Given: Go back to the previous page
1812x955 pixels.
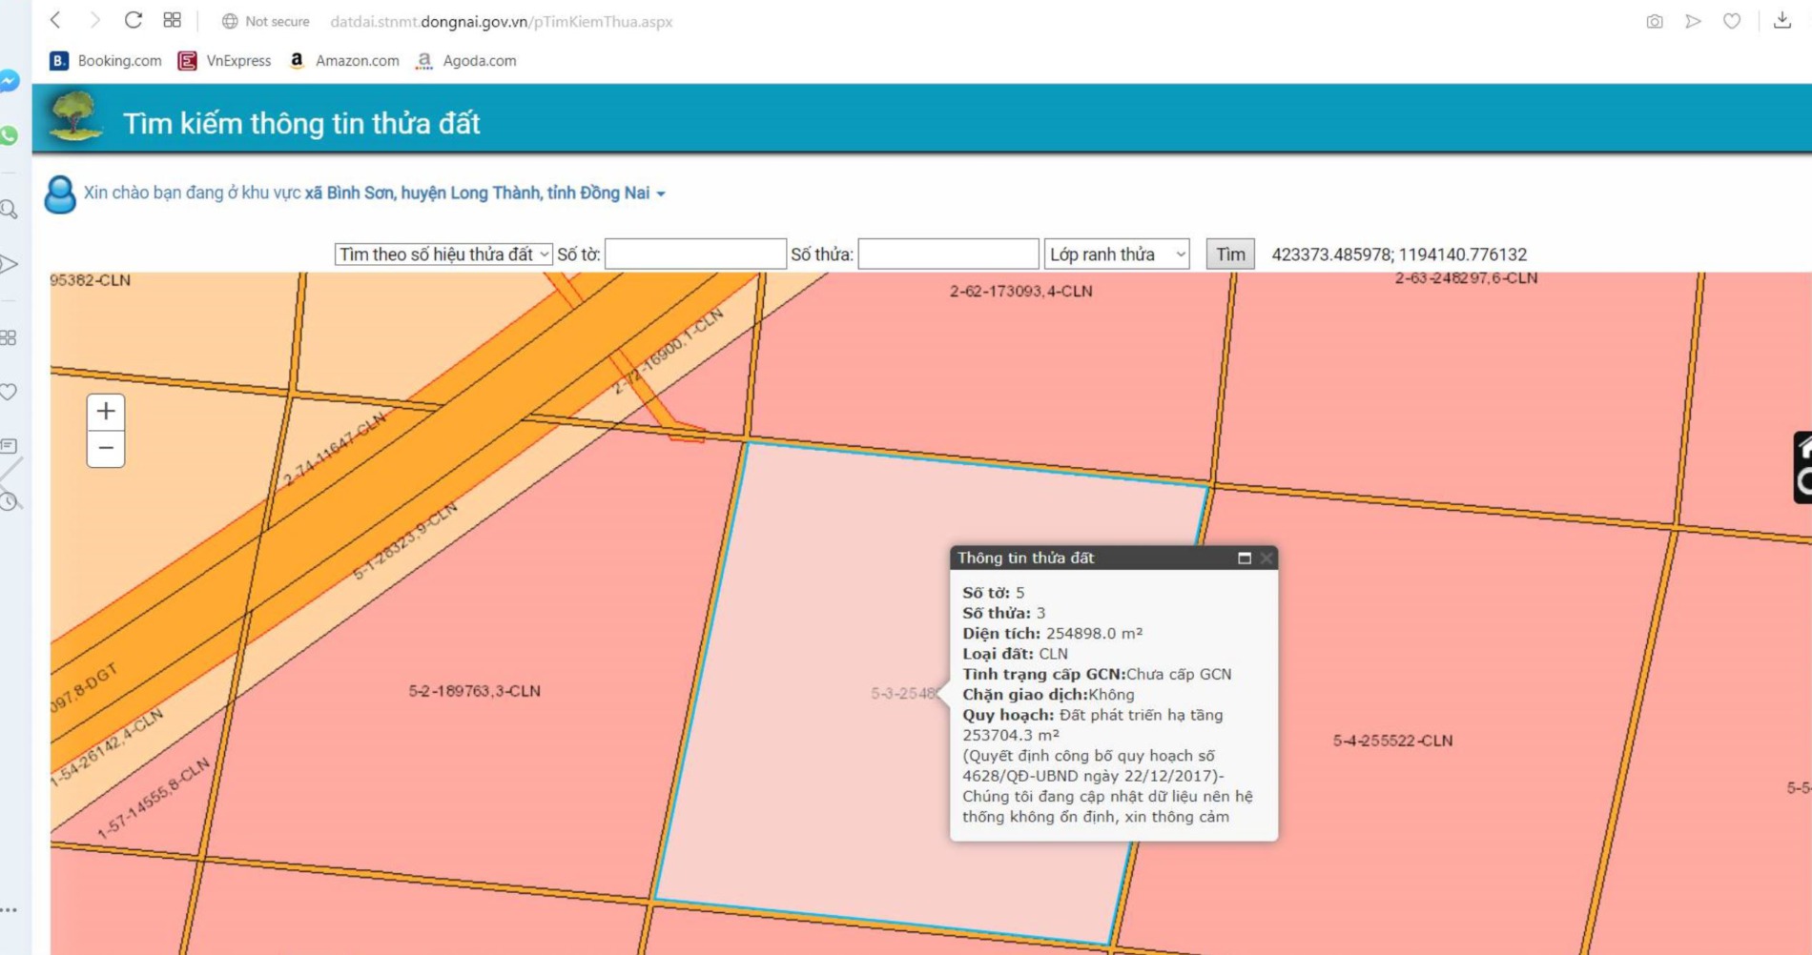Looking at the screenshot, I should tap(55, 20).
